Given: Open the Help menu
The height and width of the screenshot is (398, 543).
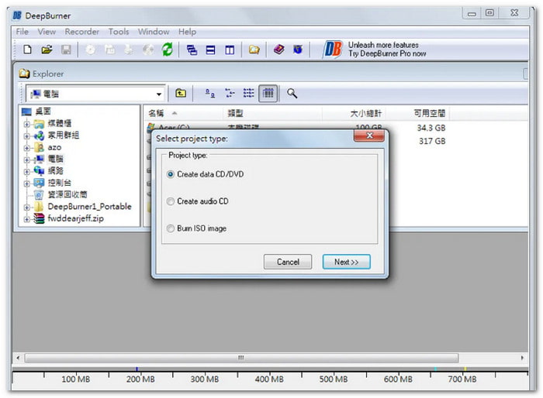Looking at the screenshot, I should [x=187, y=32].
